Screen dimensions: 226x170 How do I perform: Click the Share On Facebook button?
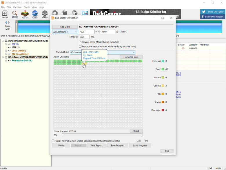pyautogui.click(x=212, y=17)
